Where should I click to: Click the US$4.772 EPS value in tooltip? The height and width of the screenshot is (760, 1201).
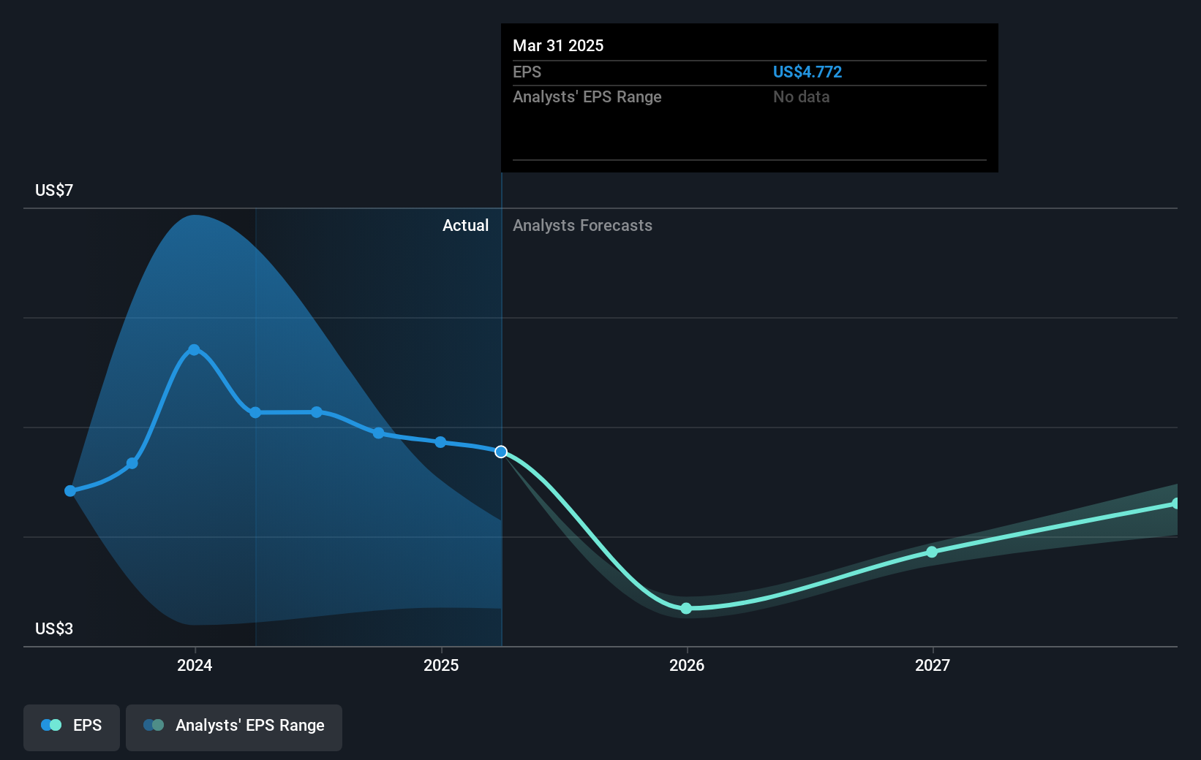point(807,72)
